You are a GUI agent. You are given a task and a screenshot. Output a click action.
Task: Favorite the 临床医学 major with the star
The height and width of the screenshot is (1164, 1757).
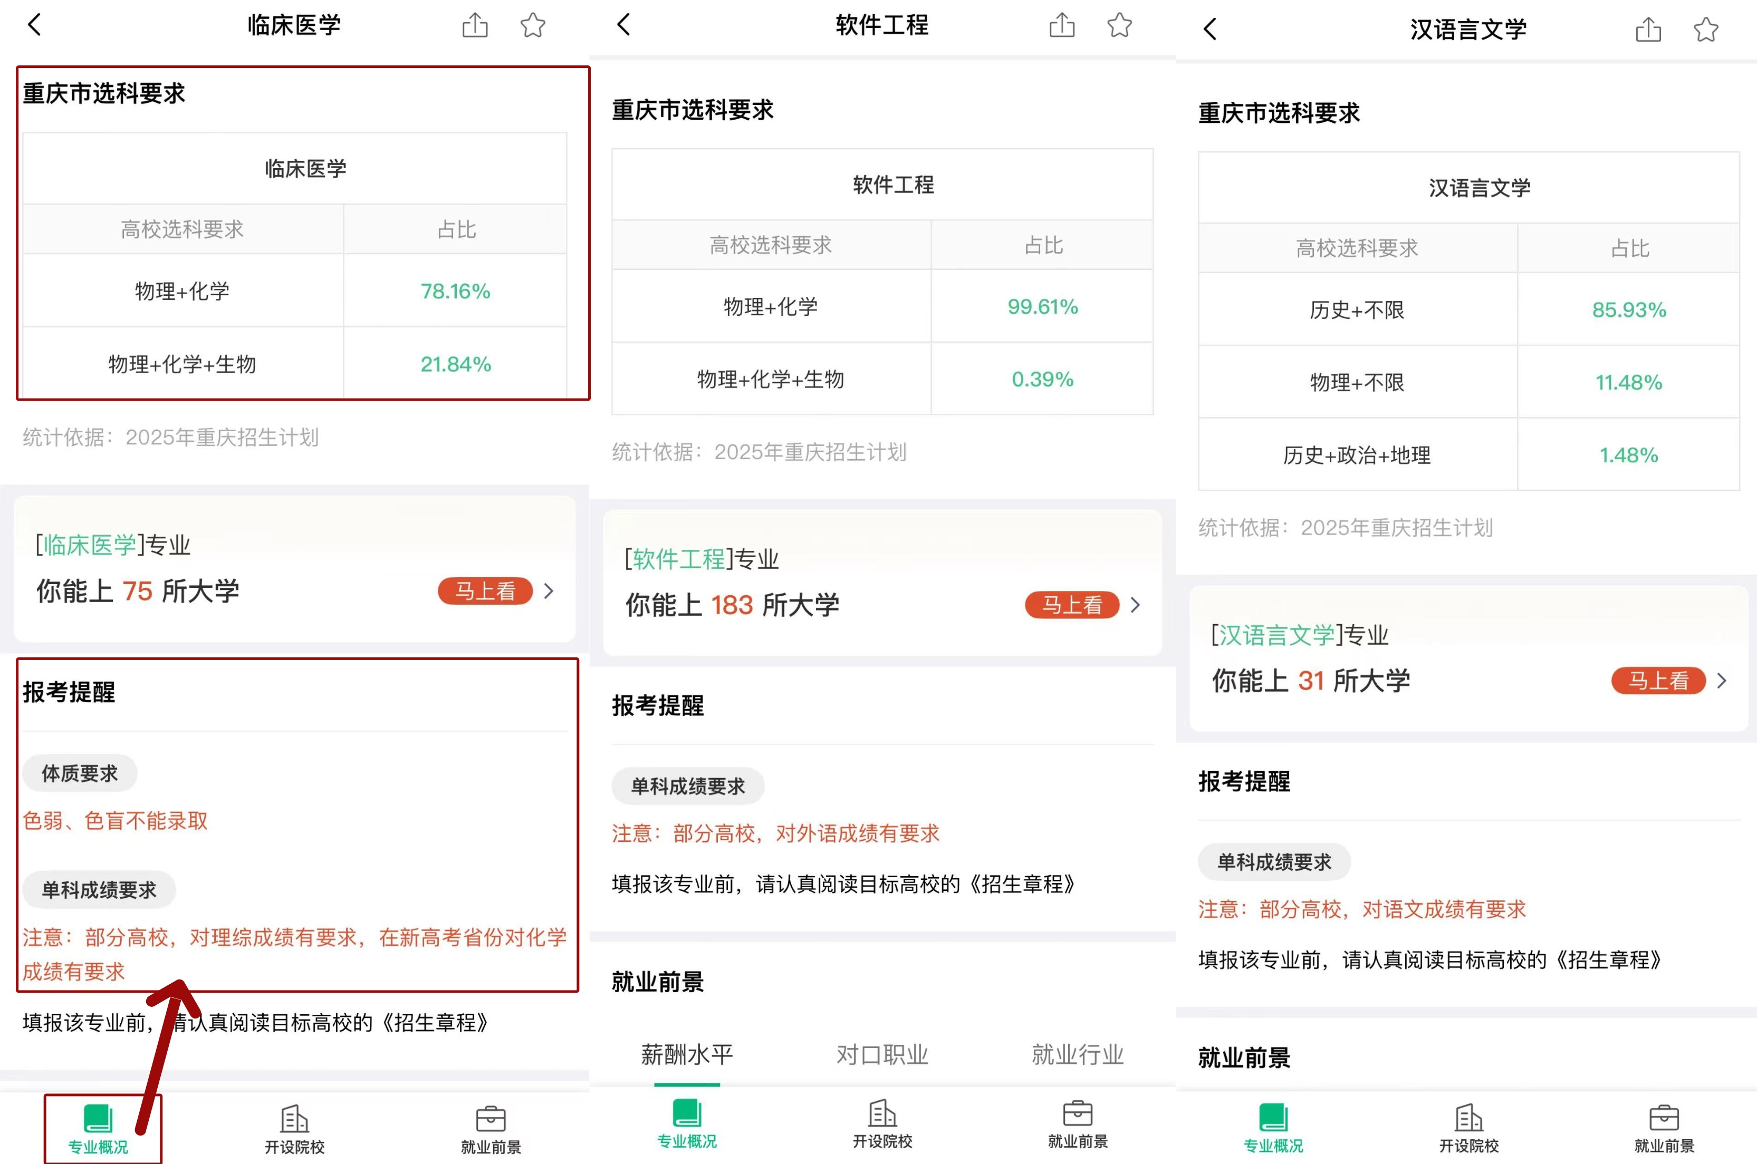click(x=532, y=25)
